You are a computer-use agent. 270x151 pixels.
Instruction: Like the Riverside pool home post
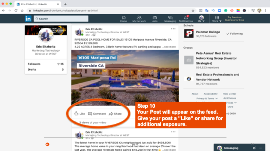80,114
